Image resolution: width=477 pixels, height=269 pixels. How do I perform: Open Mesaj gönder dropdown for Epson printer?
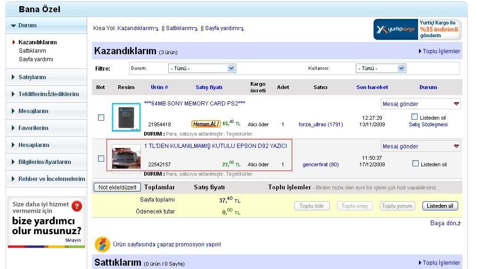click(x=421, y=146)
